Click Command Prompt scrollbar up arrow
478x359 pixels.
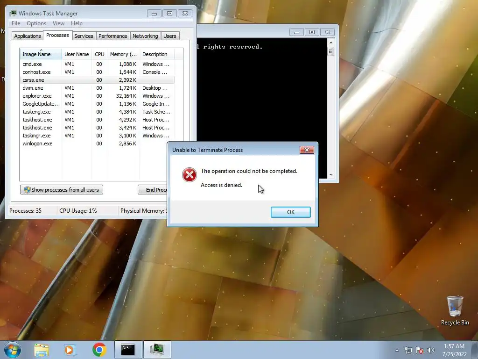pyautogui.click(x=331, y=43)
